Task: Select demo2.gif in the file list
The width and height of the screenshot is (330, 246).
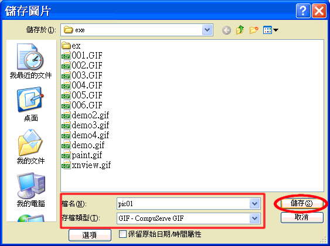Action: [85, 115]
